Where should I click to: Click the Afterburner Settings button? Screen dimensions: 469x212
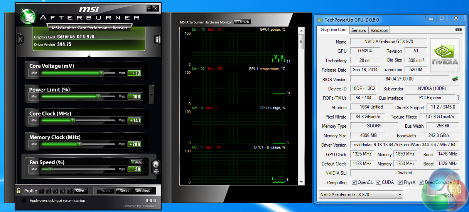(143, 190)
